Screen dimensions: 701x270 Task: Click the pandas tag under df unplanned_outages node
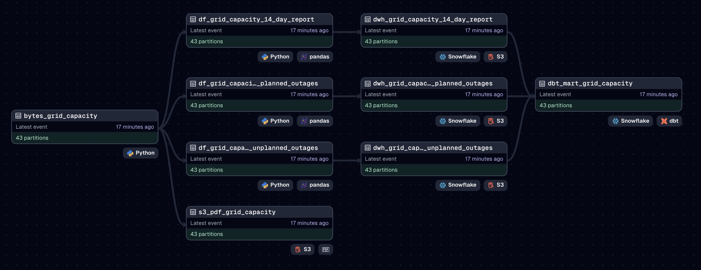tap(315, 185)
